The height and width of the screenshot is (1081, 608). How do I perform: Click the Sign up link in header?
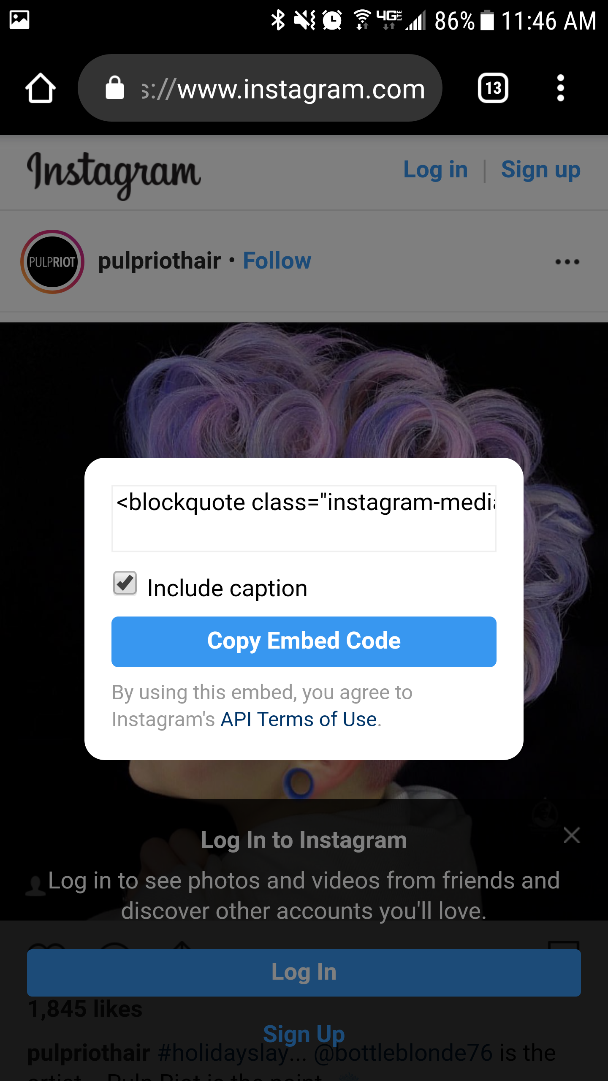coord(540,170)
